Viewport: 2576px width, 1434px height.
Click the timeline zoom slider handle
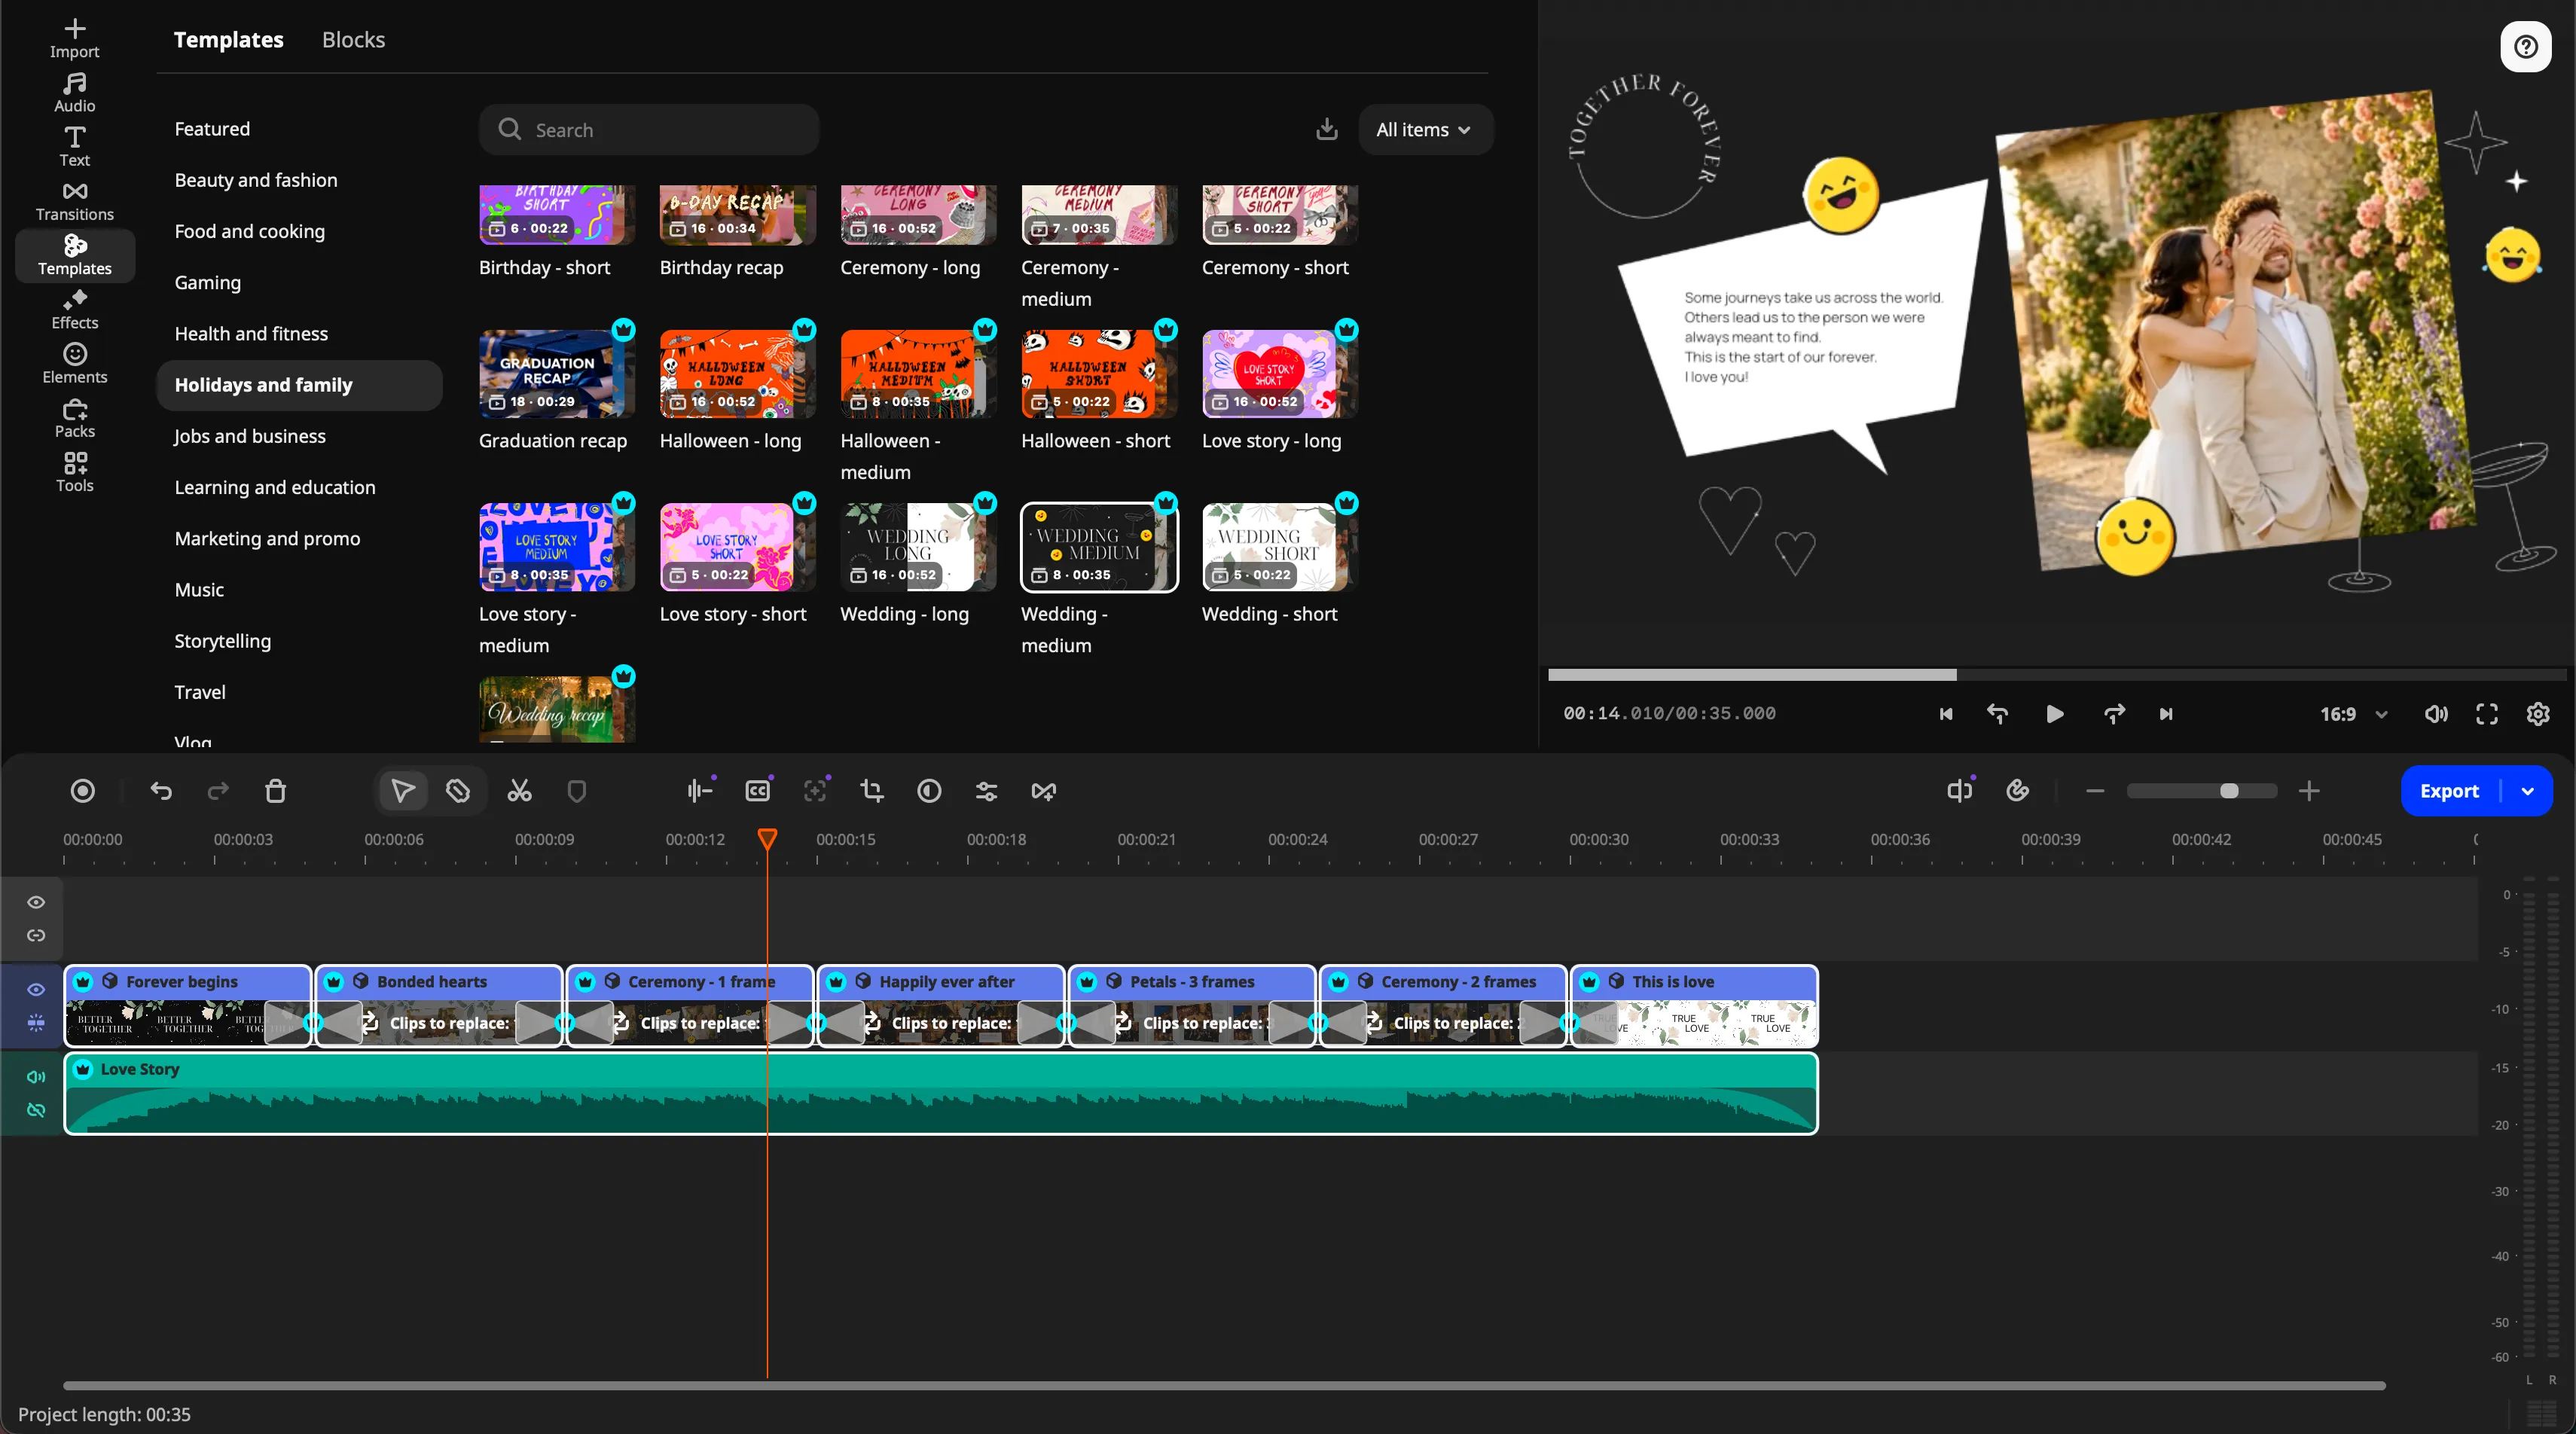[2228, 791]
